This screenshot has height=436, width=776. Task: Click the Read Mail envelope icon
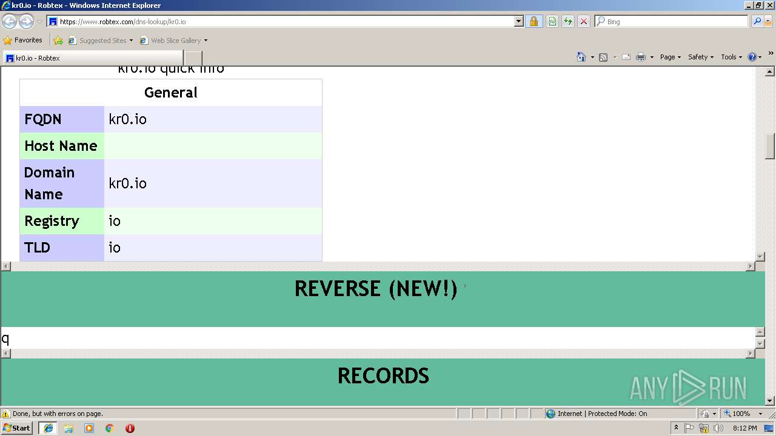pyautogui.click(x=626, y=57)
